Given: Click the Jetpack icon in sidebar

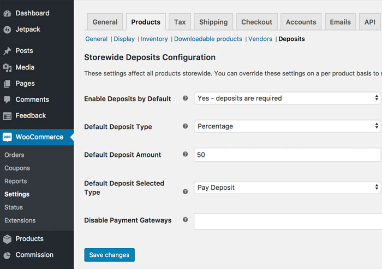Looking at the screenshot, I should click(x=7, y=30).
